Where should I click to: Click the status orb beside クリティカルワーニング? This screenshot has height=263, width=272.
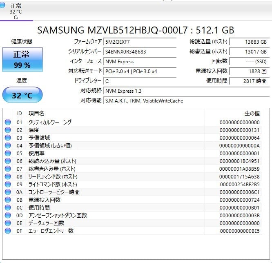[x=8, y=122]
